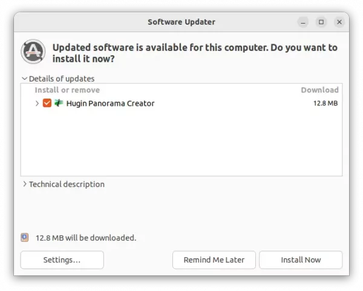Collapse the Details of updates section

25,79
